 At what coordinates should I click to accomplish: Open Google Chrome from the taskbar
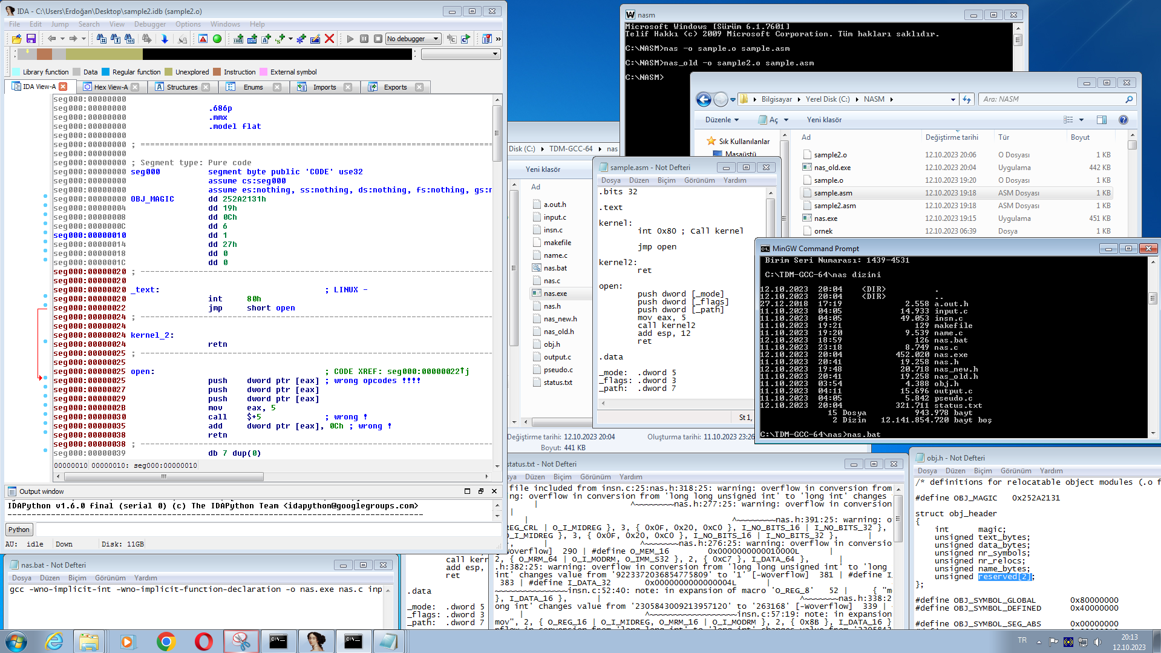(166, 641)
